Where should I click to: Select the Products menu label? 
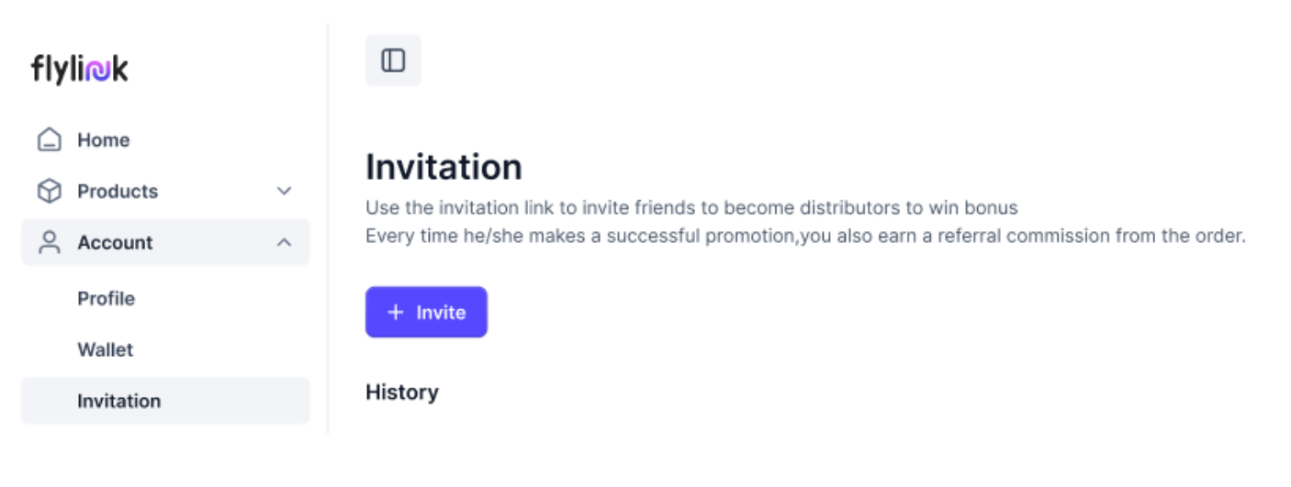[118, 192]
